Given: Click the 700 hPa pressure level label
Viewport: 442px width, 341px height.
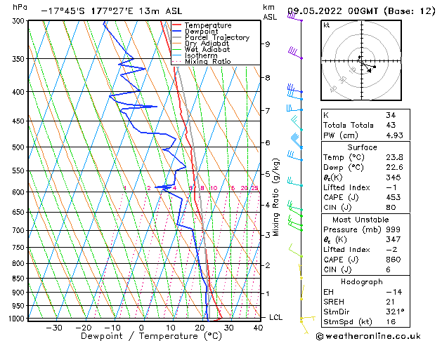Looking at the screenshot, I should coord(18,230).
